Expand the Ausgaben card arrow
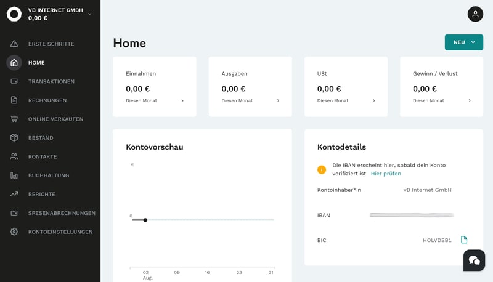Viewport: 493px width, 282px height. pyautogui.click(x=278, y=100)
